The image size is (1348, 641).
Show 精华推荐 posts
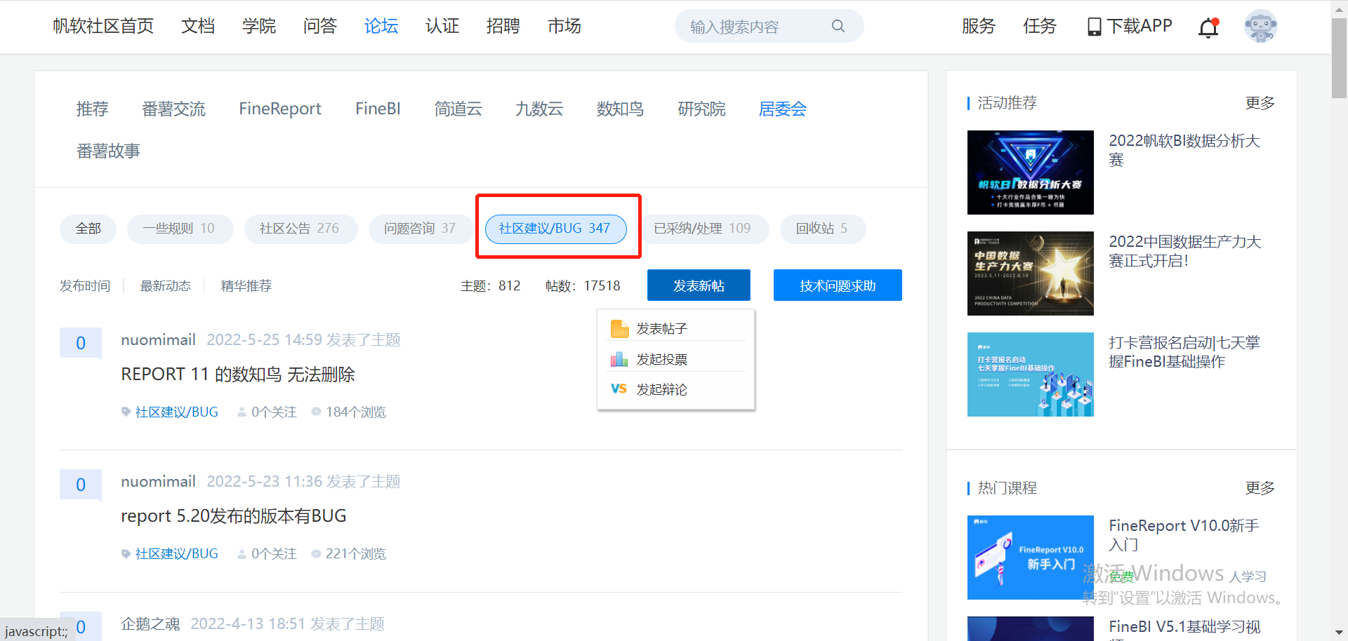[x=246, y=286]
